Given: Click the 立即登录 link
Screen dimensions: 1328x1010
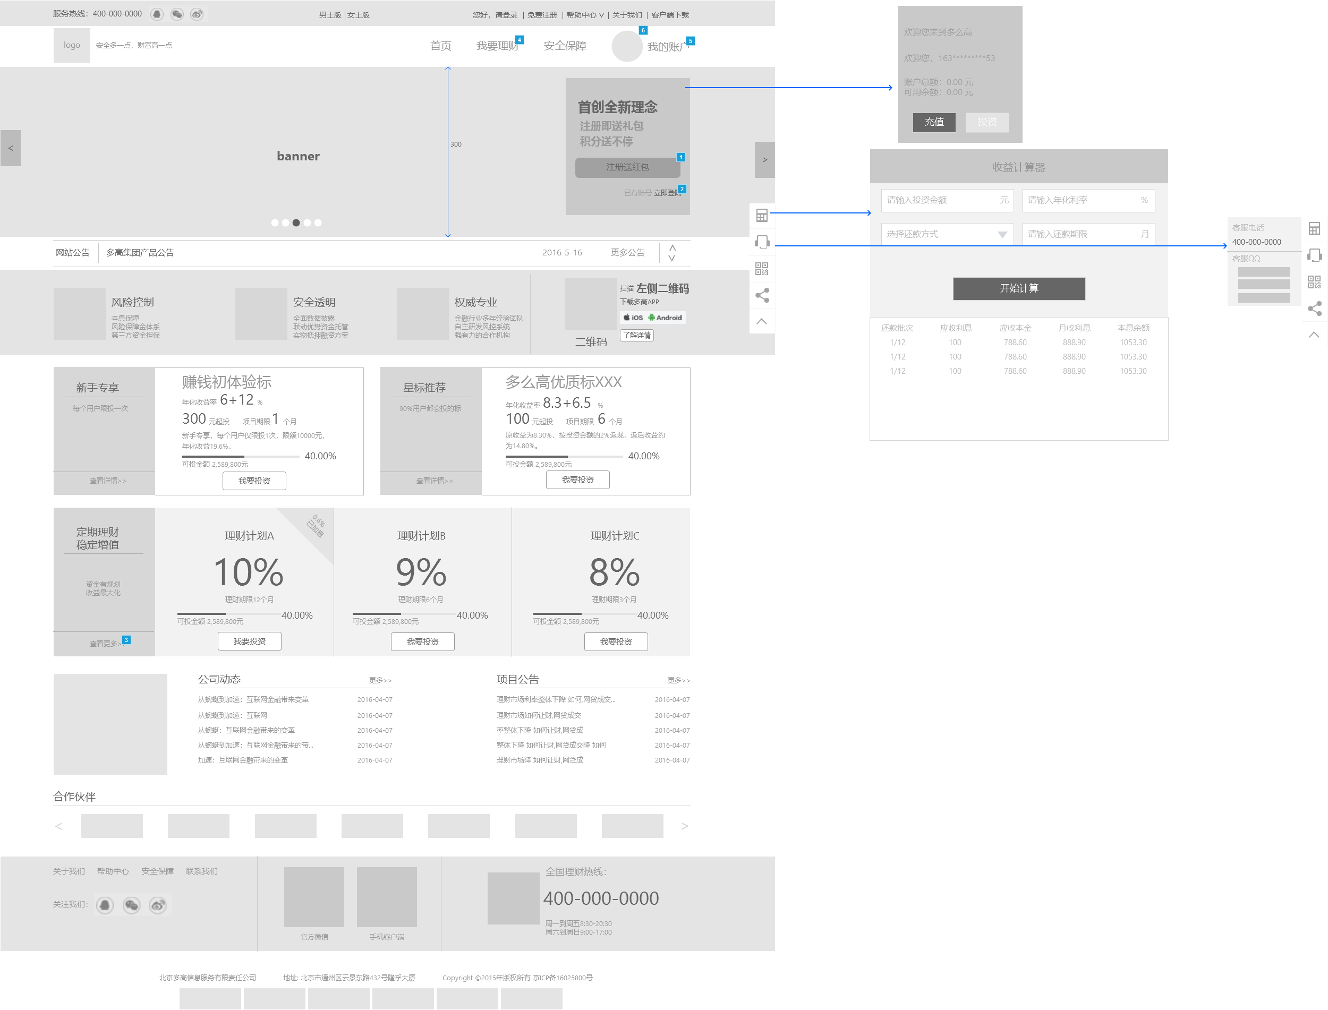Looking at the screenshot, I should pos(668,193).
